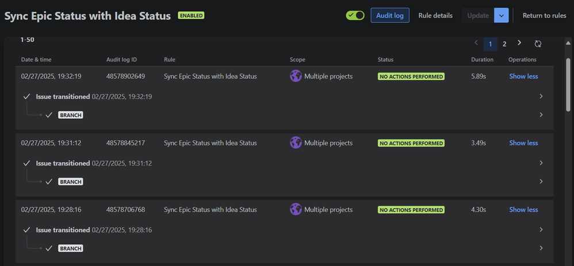The width and height of the screenshot is (574, 266).
Task: Collapse entry 48578845217 with Show less
Action: coord(523,143)
